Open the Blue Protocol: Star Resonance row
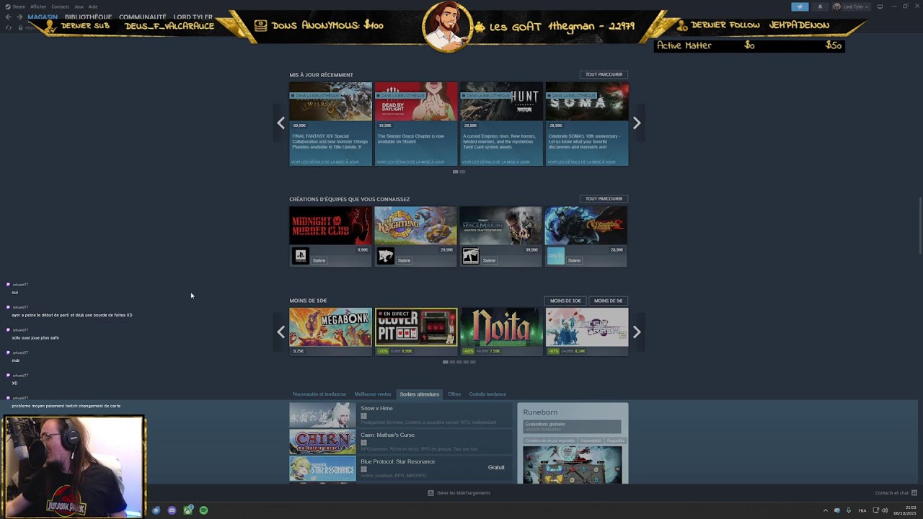This screenshot has height=519, width=923. 401,468
